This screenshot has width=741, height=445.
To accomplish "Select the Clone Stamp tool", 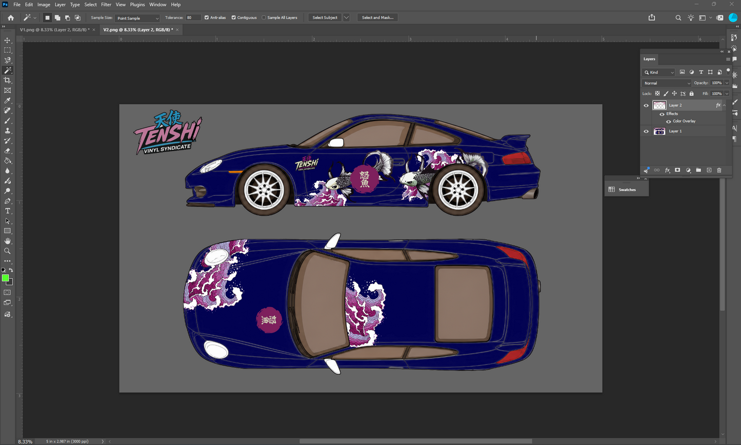I will (7, 131).
